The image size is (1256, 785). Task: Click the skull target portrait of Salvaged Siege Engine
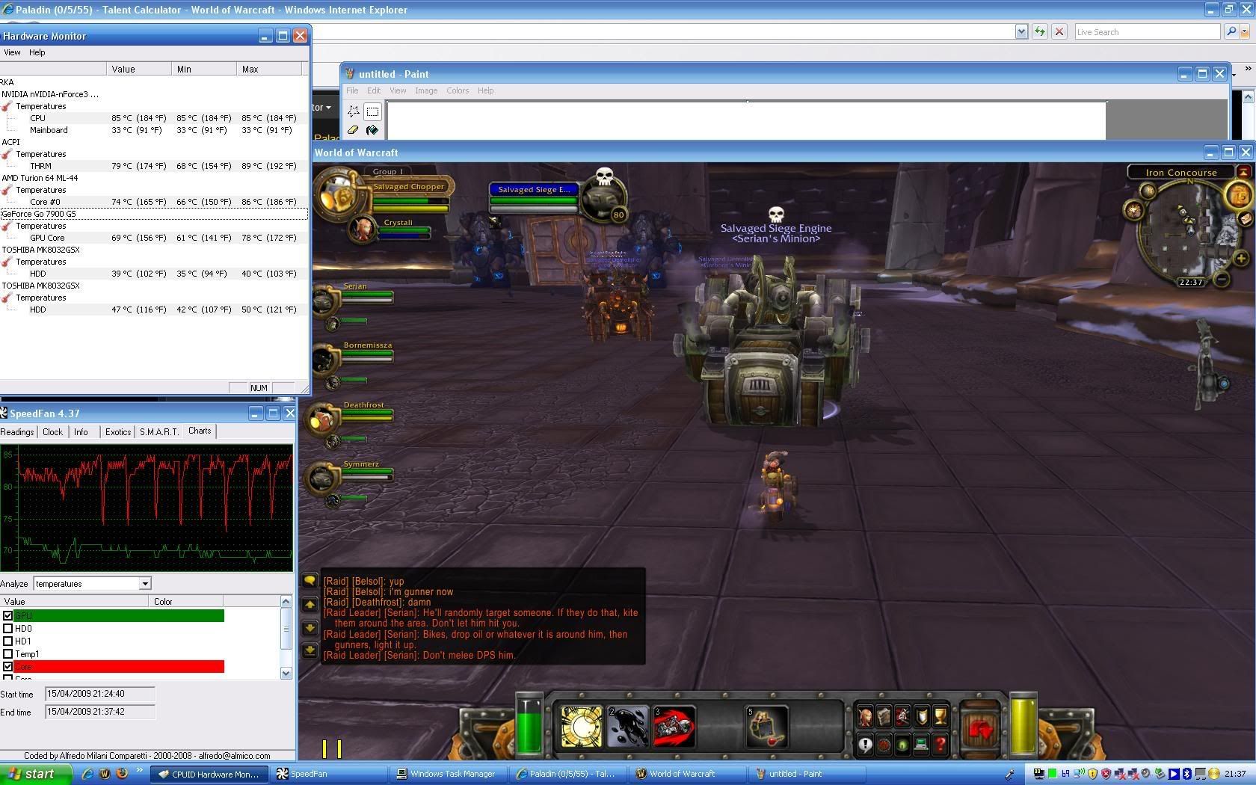pyautogui.click(x=603, y=197)
